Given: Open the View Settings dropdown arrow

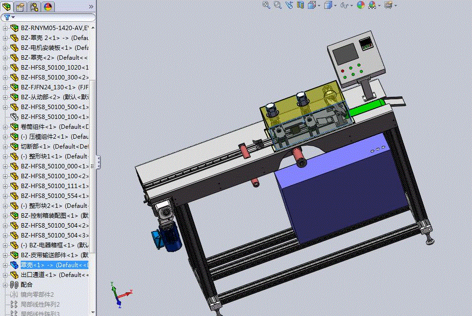Looking at the screenshot, I should coord(395,5).
